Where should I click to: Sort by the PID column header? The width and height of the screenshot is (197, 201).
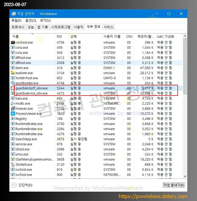pyautogui.click(x=62, y=37)
